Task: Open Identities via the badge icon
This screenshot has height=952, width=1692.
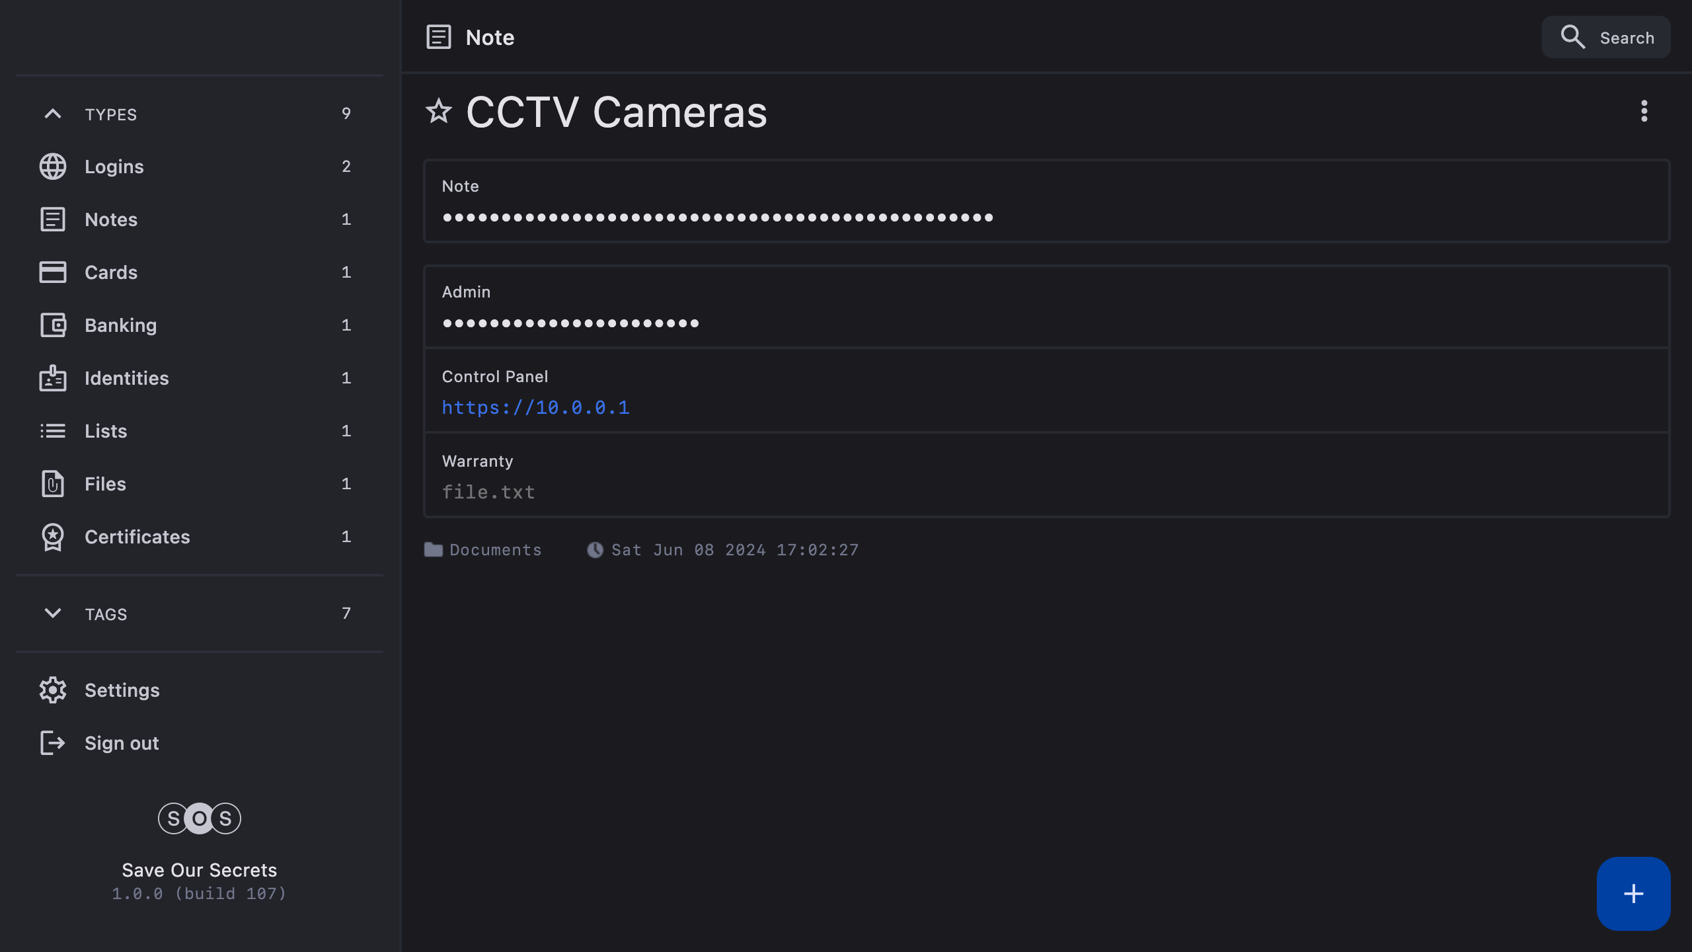Action: coord(53,378)
